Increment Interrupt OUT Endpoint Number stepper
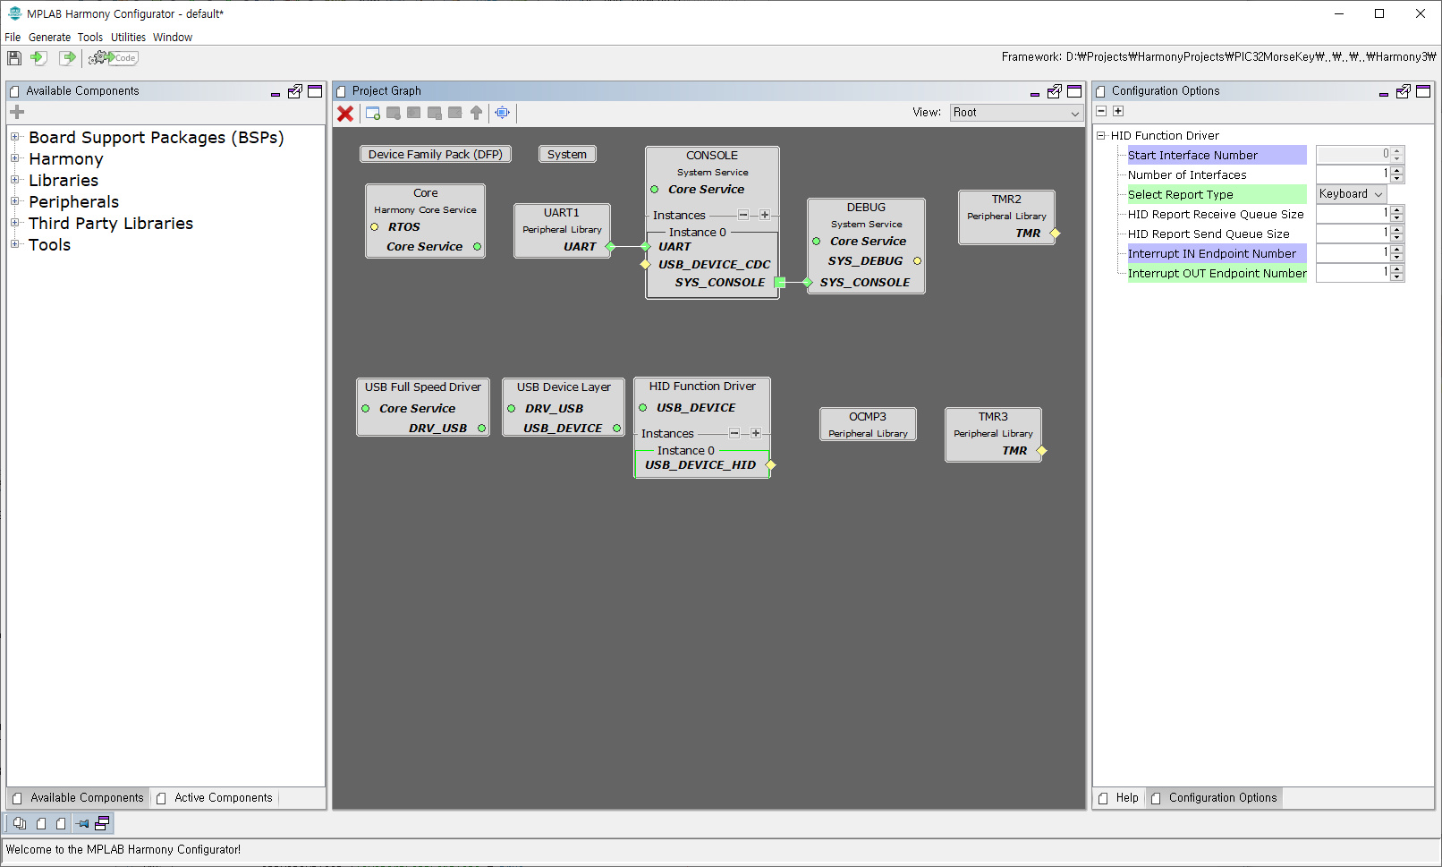Screen dimensions: 1442x867 pyautogui.click(x=1397, y=268)
